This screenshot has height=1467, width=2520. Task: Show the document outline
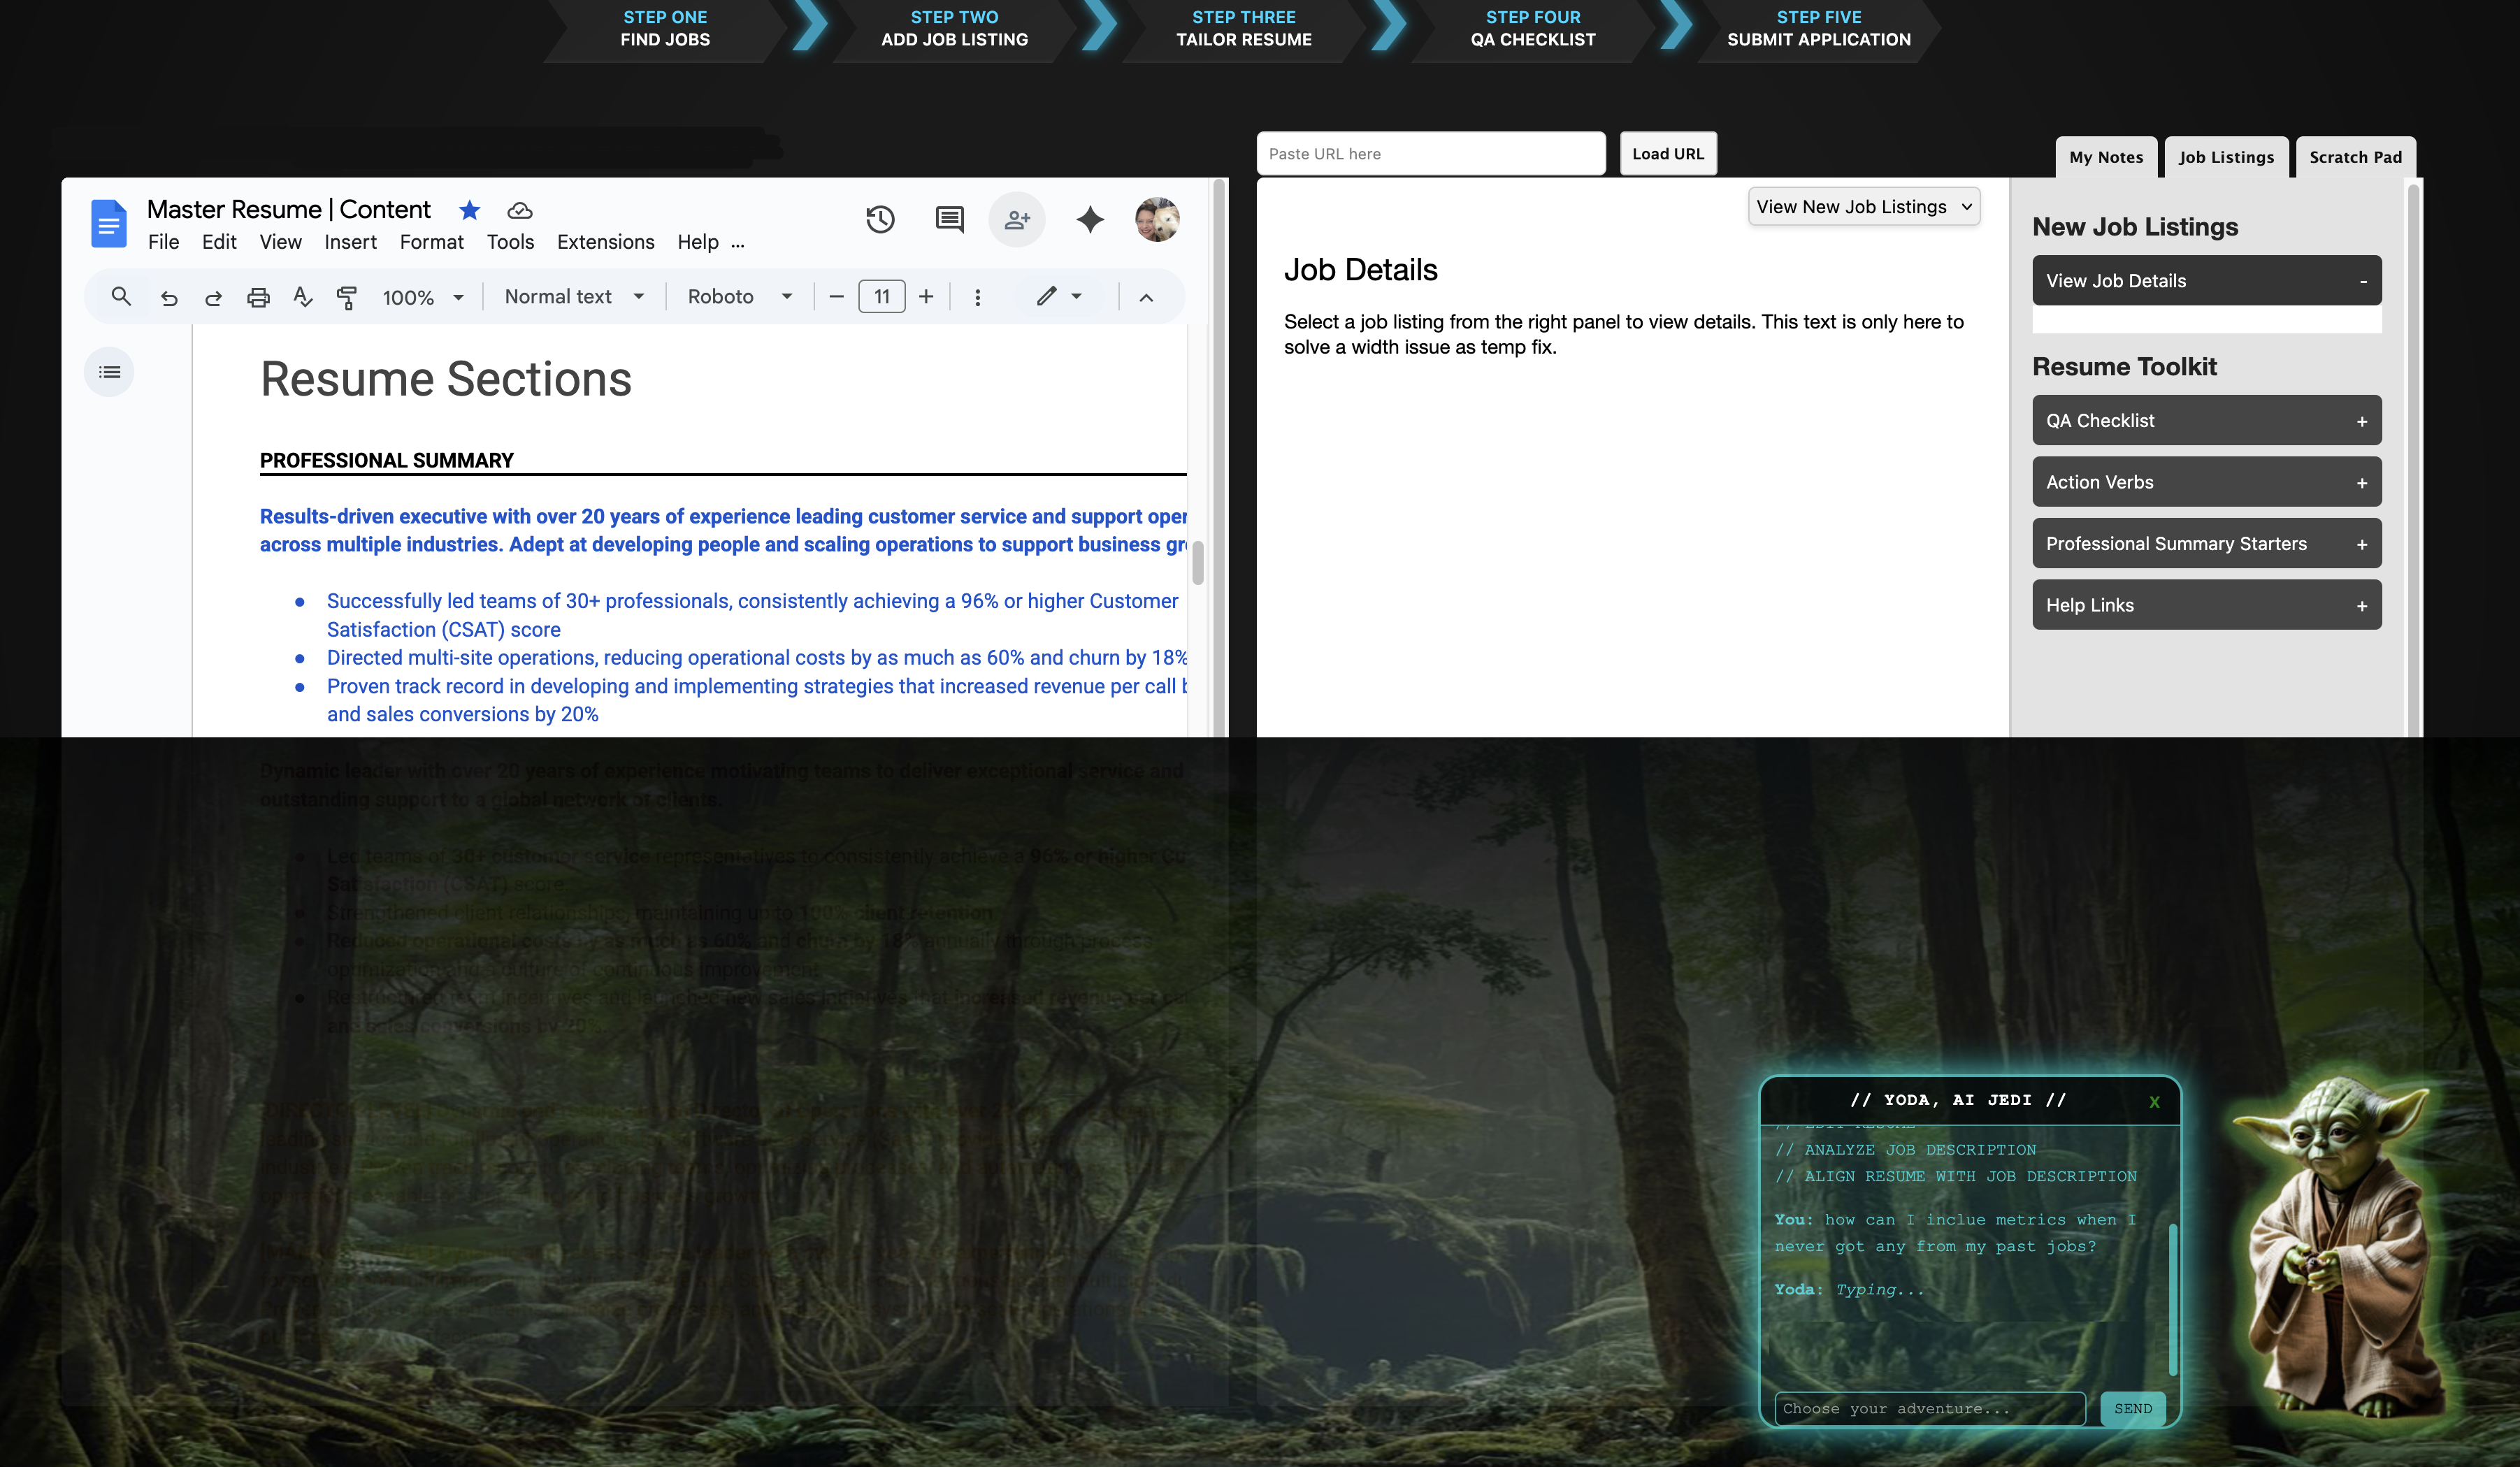pos(109,372)
